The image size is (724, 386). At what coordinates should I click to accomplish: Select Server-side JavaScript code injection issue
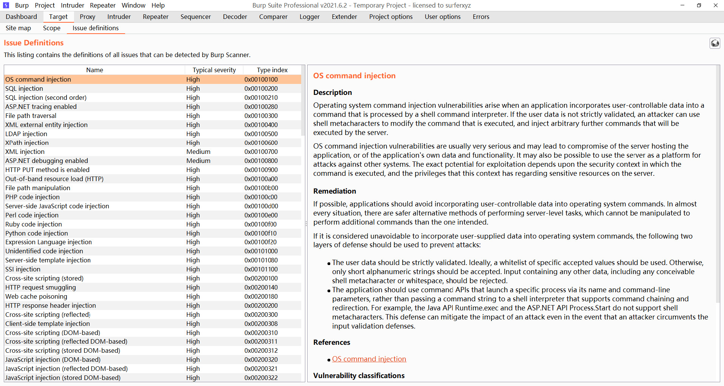click(x=153, y=206)
